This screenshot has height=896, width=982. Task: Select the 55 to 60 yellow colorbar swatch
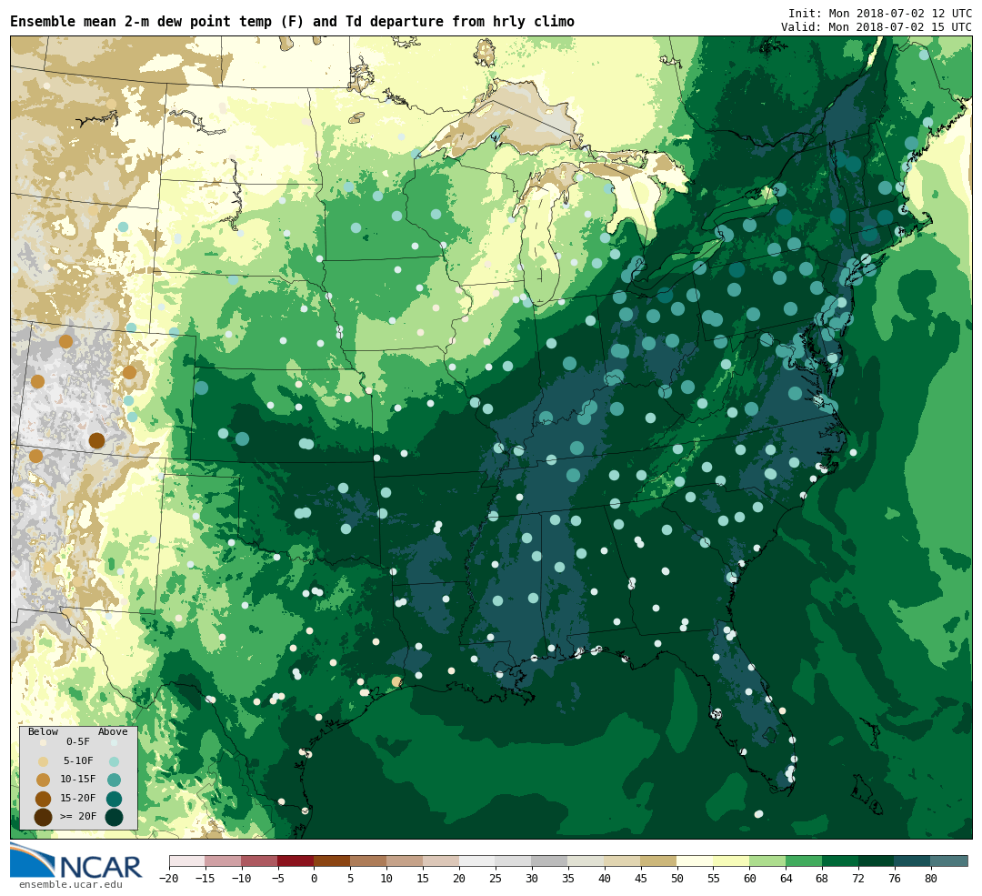point(731,861)
